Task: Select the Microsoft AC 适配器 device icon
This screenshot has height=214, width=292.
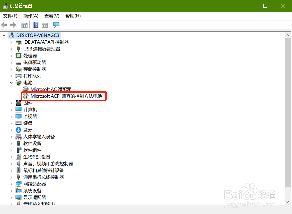Action: 26,89
